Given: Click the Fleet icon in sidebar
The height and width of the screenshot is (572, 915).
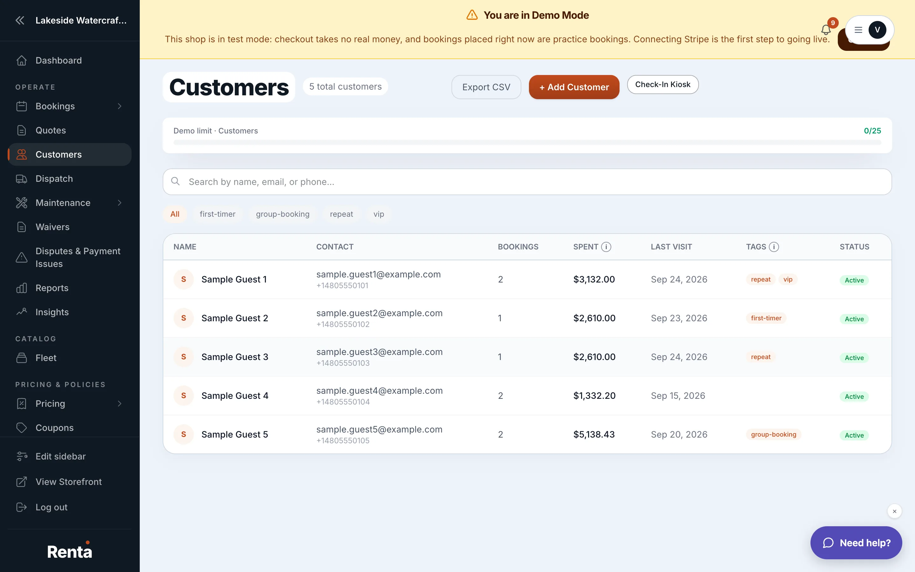Looking at the screenshot, I should (x=22, y=358).
